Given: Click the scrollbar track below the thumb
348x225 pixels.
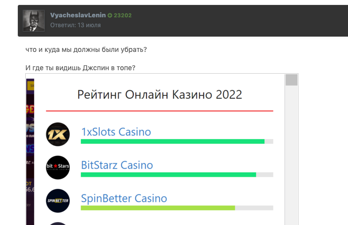Looking at the screenshot, I should (292, 158).
